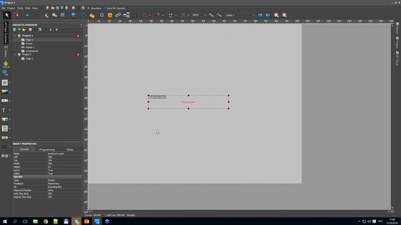
Task: Click the omega symbol icon
Action: point(102,15)
